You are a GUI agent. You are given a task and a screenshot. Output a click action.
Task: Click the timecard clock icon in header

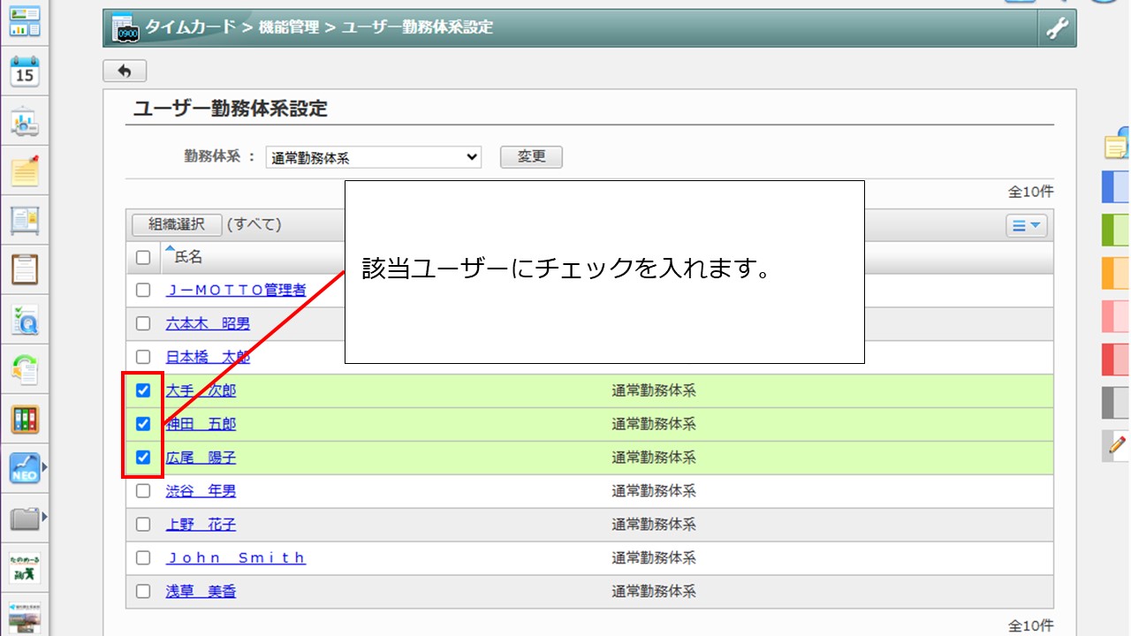[126, 28]
